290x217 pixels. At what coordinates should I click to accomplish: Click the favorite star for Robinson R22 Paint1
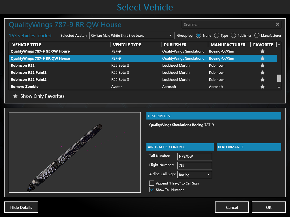263,73
